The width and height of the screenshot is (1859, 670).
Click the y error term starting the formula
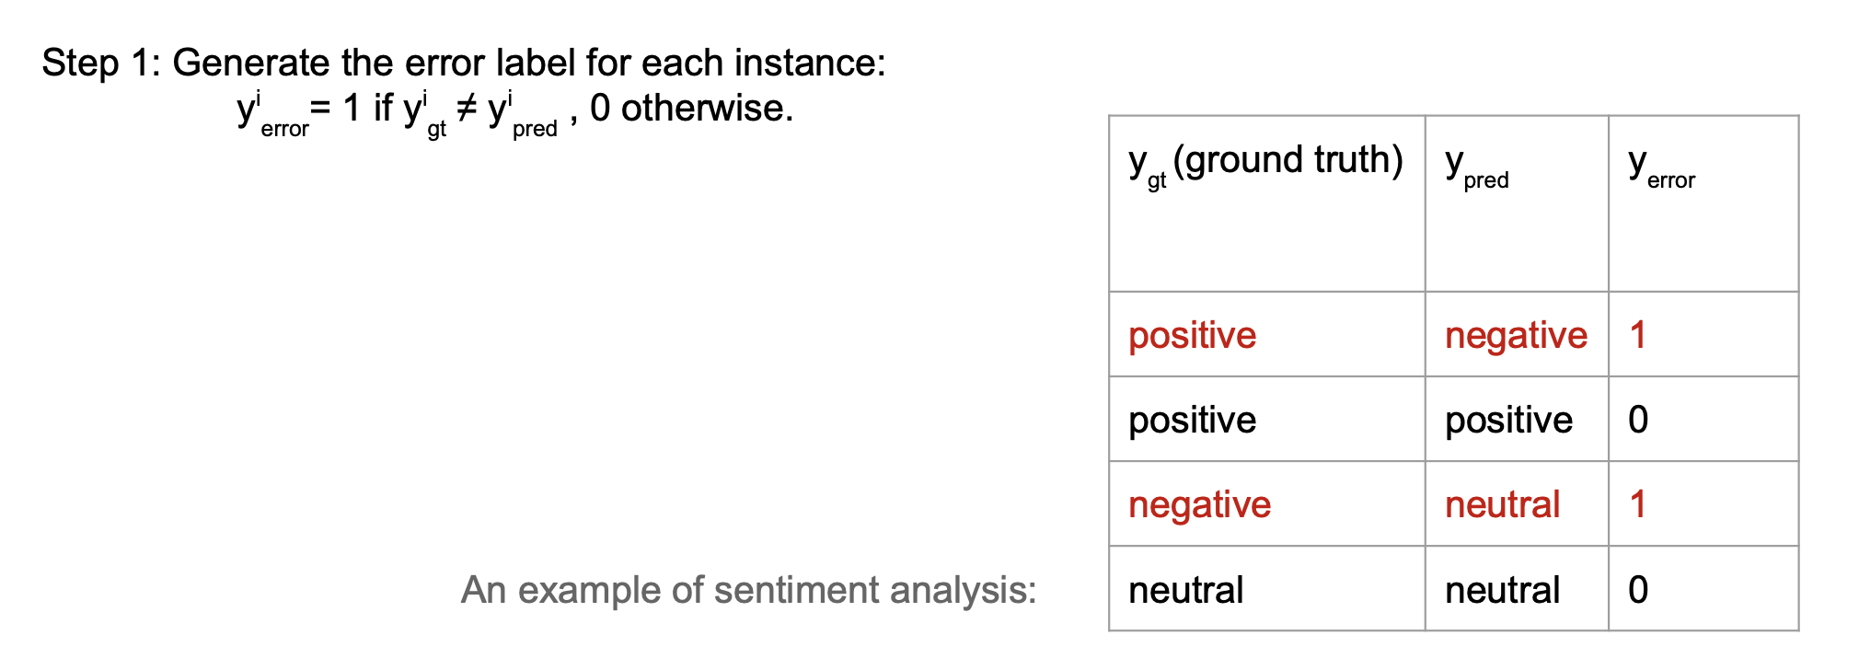pyautogui.click(x=271, y=112)
